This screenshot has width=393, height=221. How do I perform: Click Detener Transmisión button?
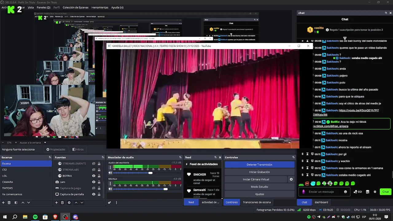click(259, 165)
